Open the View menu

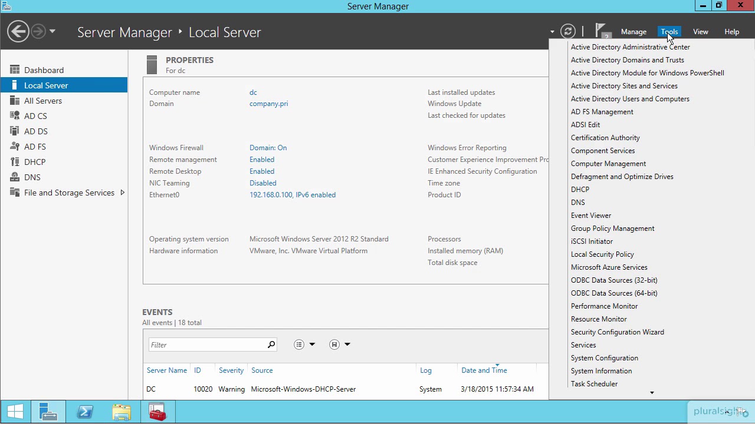coord(701,32)
